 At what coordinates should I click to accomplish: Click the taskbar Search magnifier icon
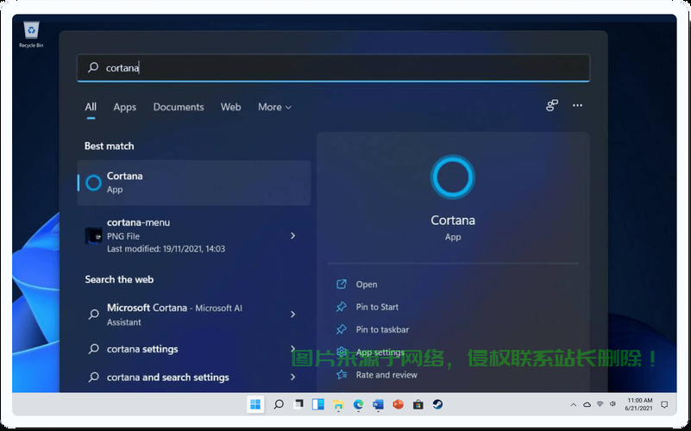click(x=279, y=404)
